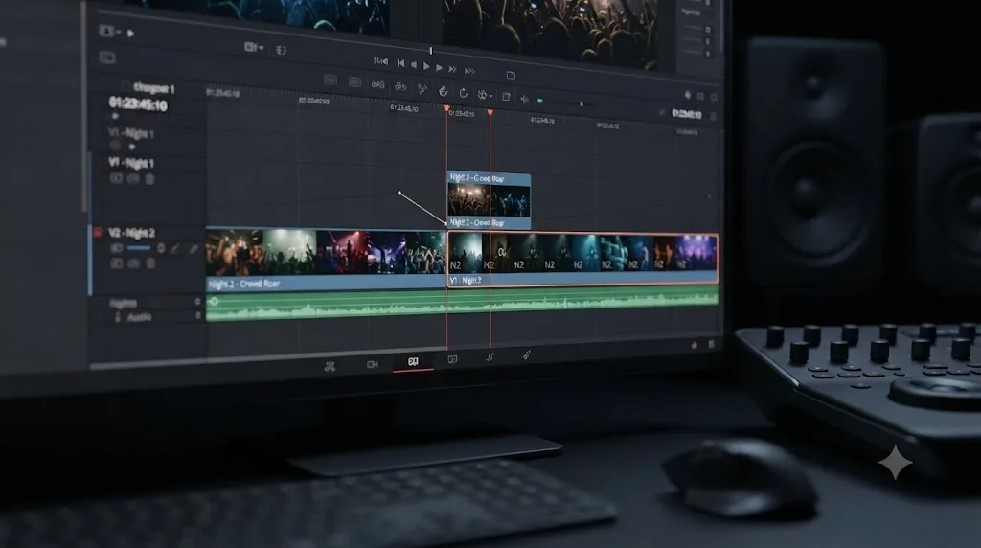Play the timeline in reverse
The height and width of the screenshot is (548, 981).
[414, 65]
